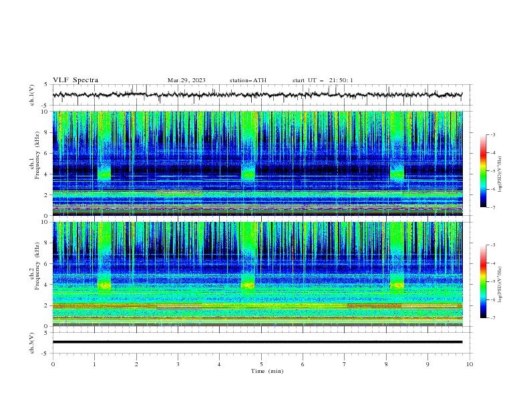Click the ch.1 spectrogram color bar

[483, 171]
